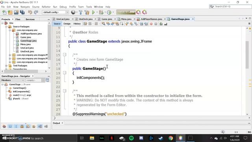Select the Source view button

click(57, 24)
